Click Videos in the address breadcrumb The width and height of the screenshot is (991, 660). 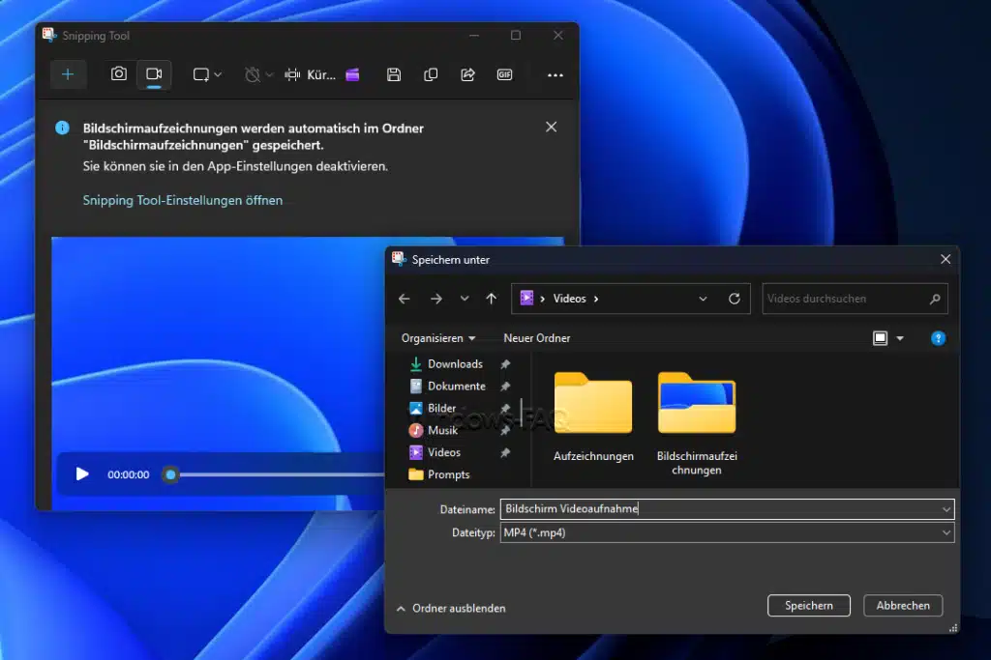point(569,299)
